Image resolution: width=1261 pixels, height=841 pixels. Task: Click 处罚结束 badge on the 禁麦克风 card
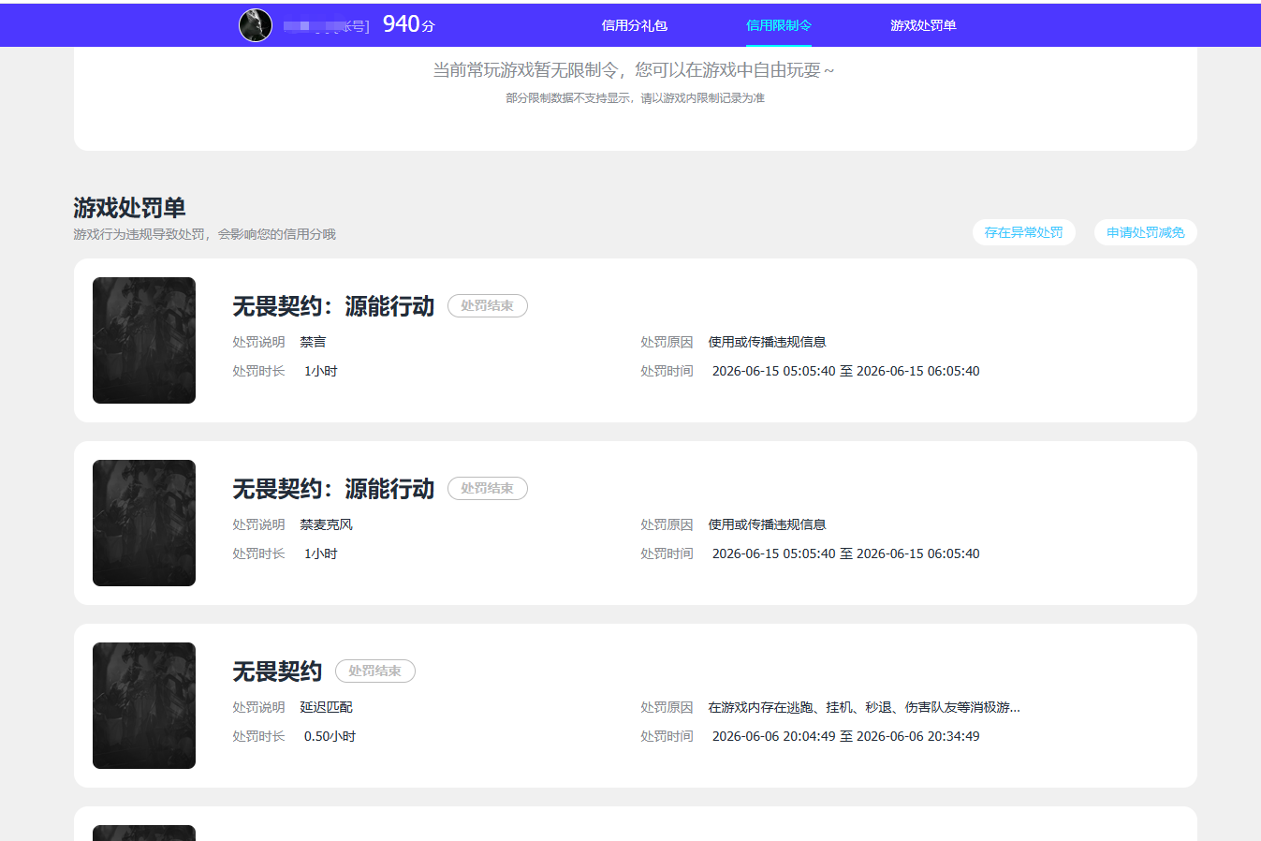click(x=488, y=488)
